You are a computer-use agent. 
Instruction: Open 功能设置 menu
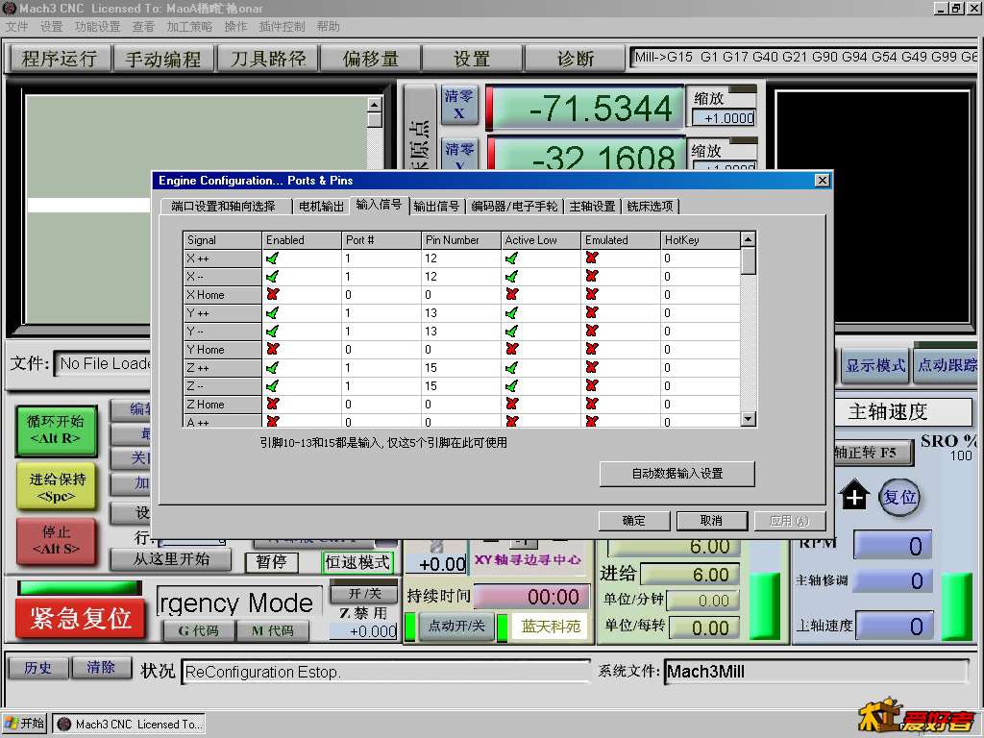[97, 26]
